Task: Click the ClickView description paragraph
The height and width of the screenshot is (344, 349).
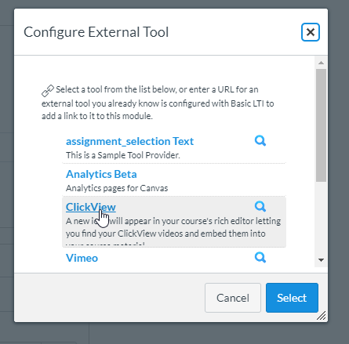Action: 173,231
